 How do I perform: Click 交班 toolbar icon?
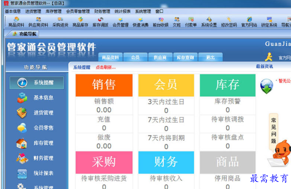pyautogui.click(x=177, y=22)
